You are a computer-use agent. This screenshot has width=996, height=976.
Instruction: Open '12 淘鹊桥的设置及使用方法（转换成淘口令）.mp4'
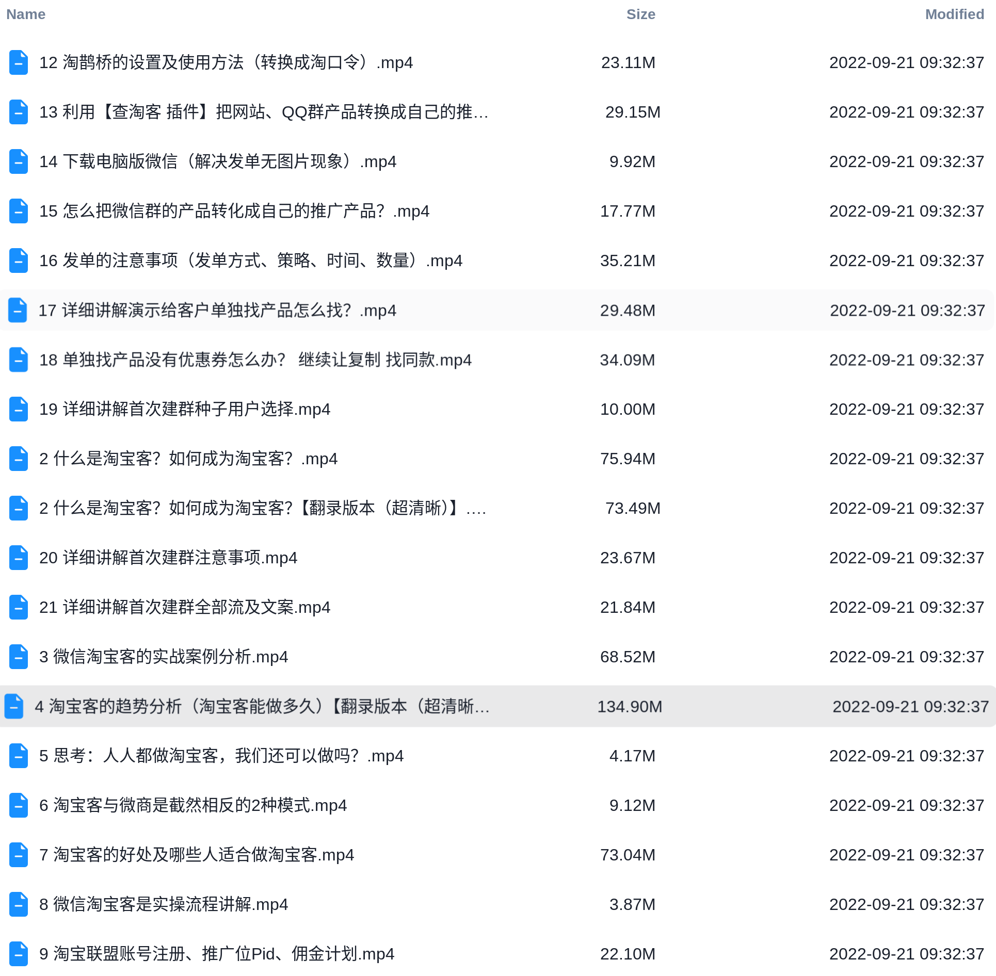pos(226,62)
